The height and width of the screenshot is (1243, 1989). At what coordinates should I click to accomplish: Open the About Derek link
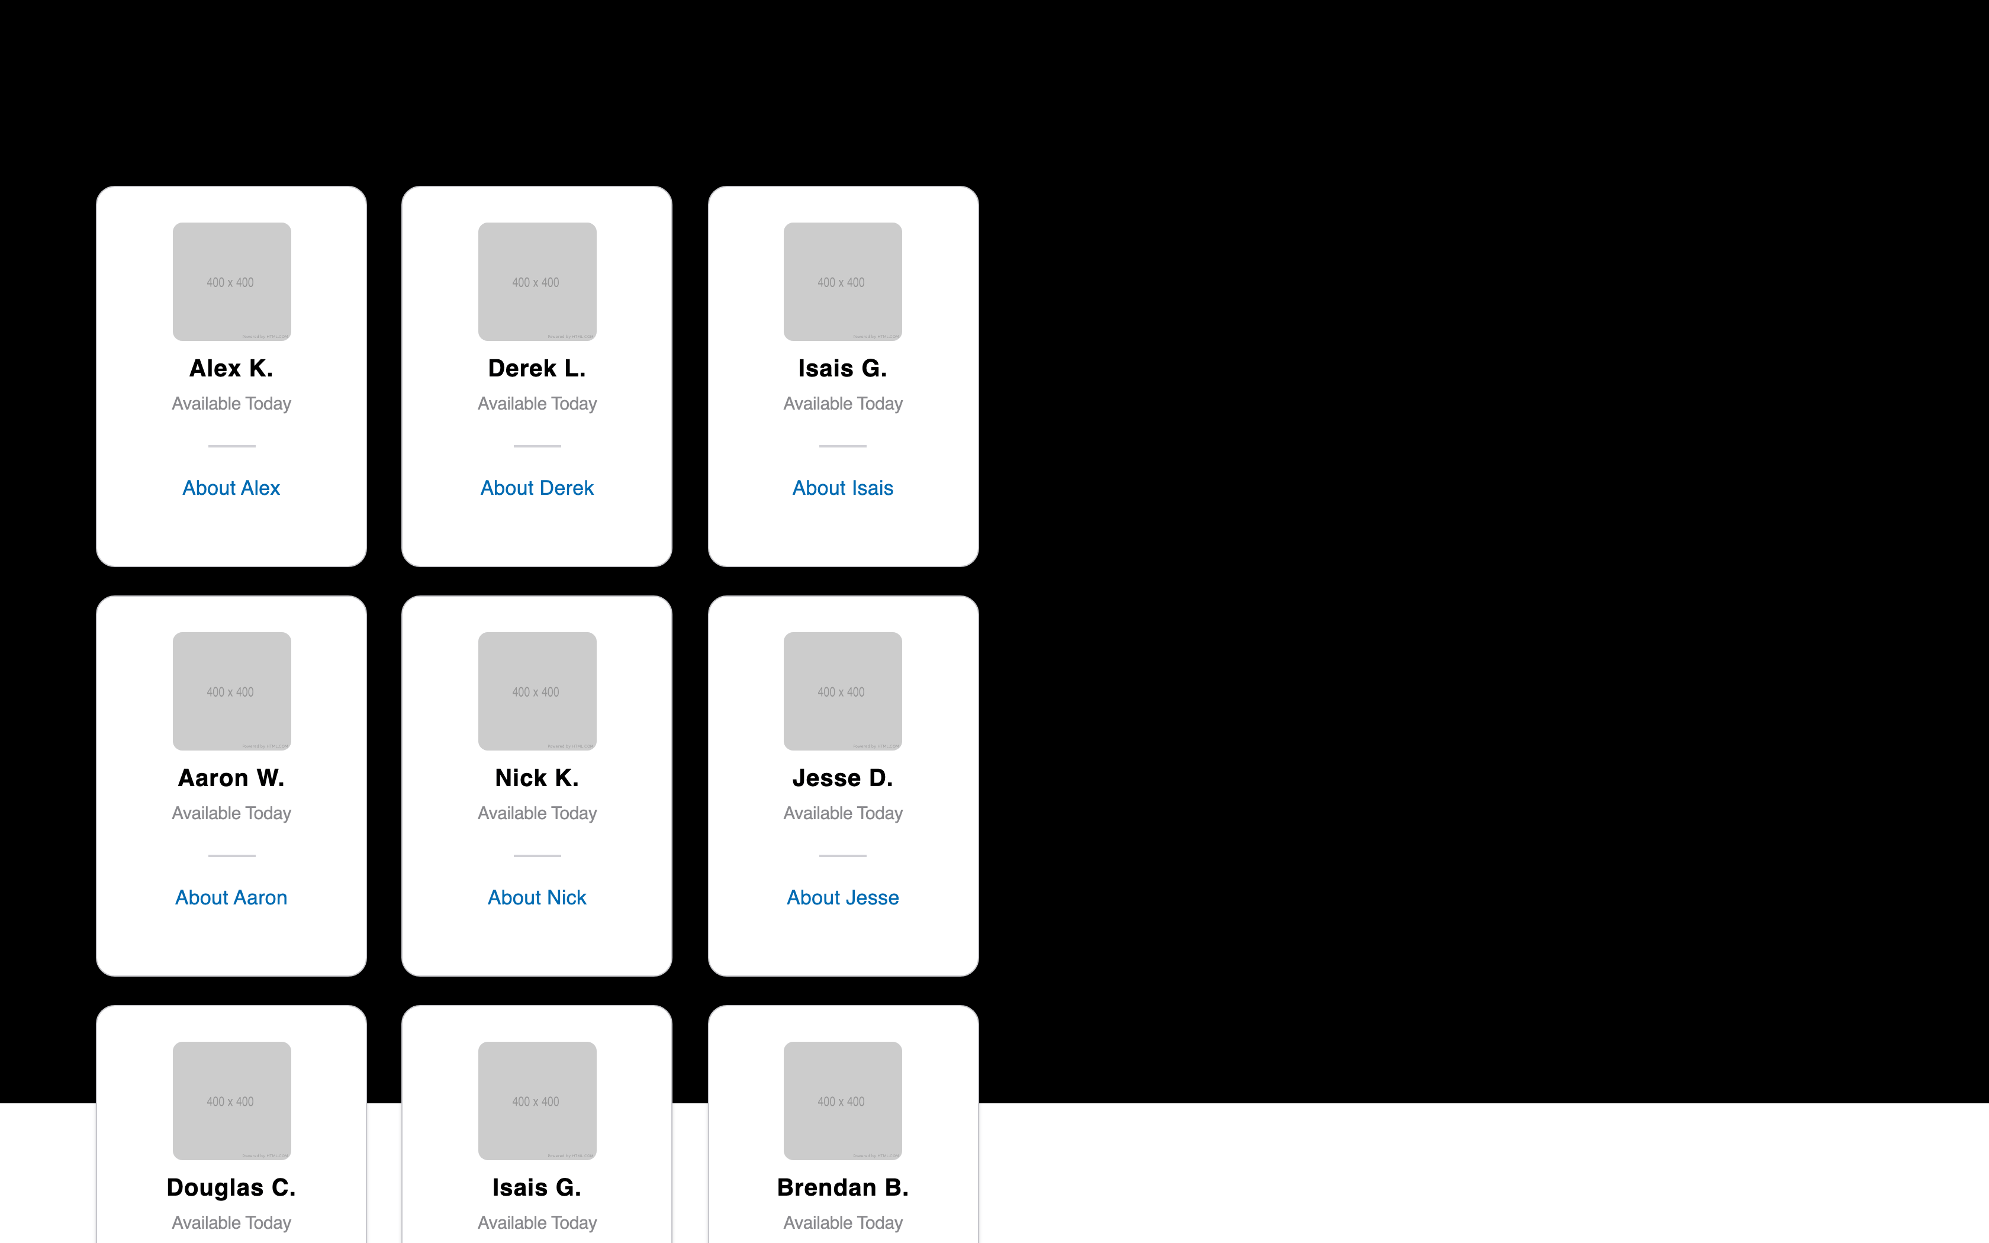pyautogui.click(x=537, y=488)
